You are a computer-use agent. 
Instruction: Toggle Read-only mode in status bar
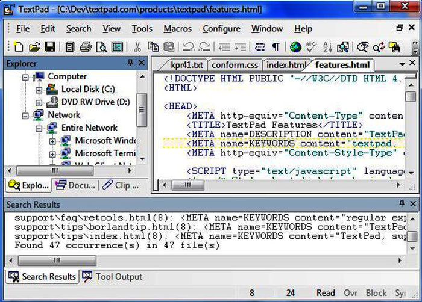point(326,292)
